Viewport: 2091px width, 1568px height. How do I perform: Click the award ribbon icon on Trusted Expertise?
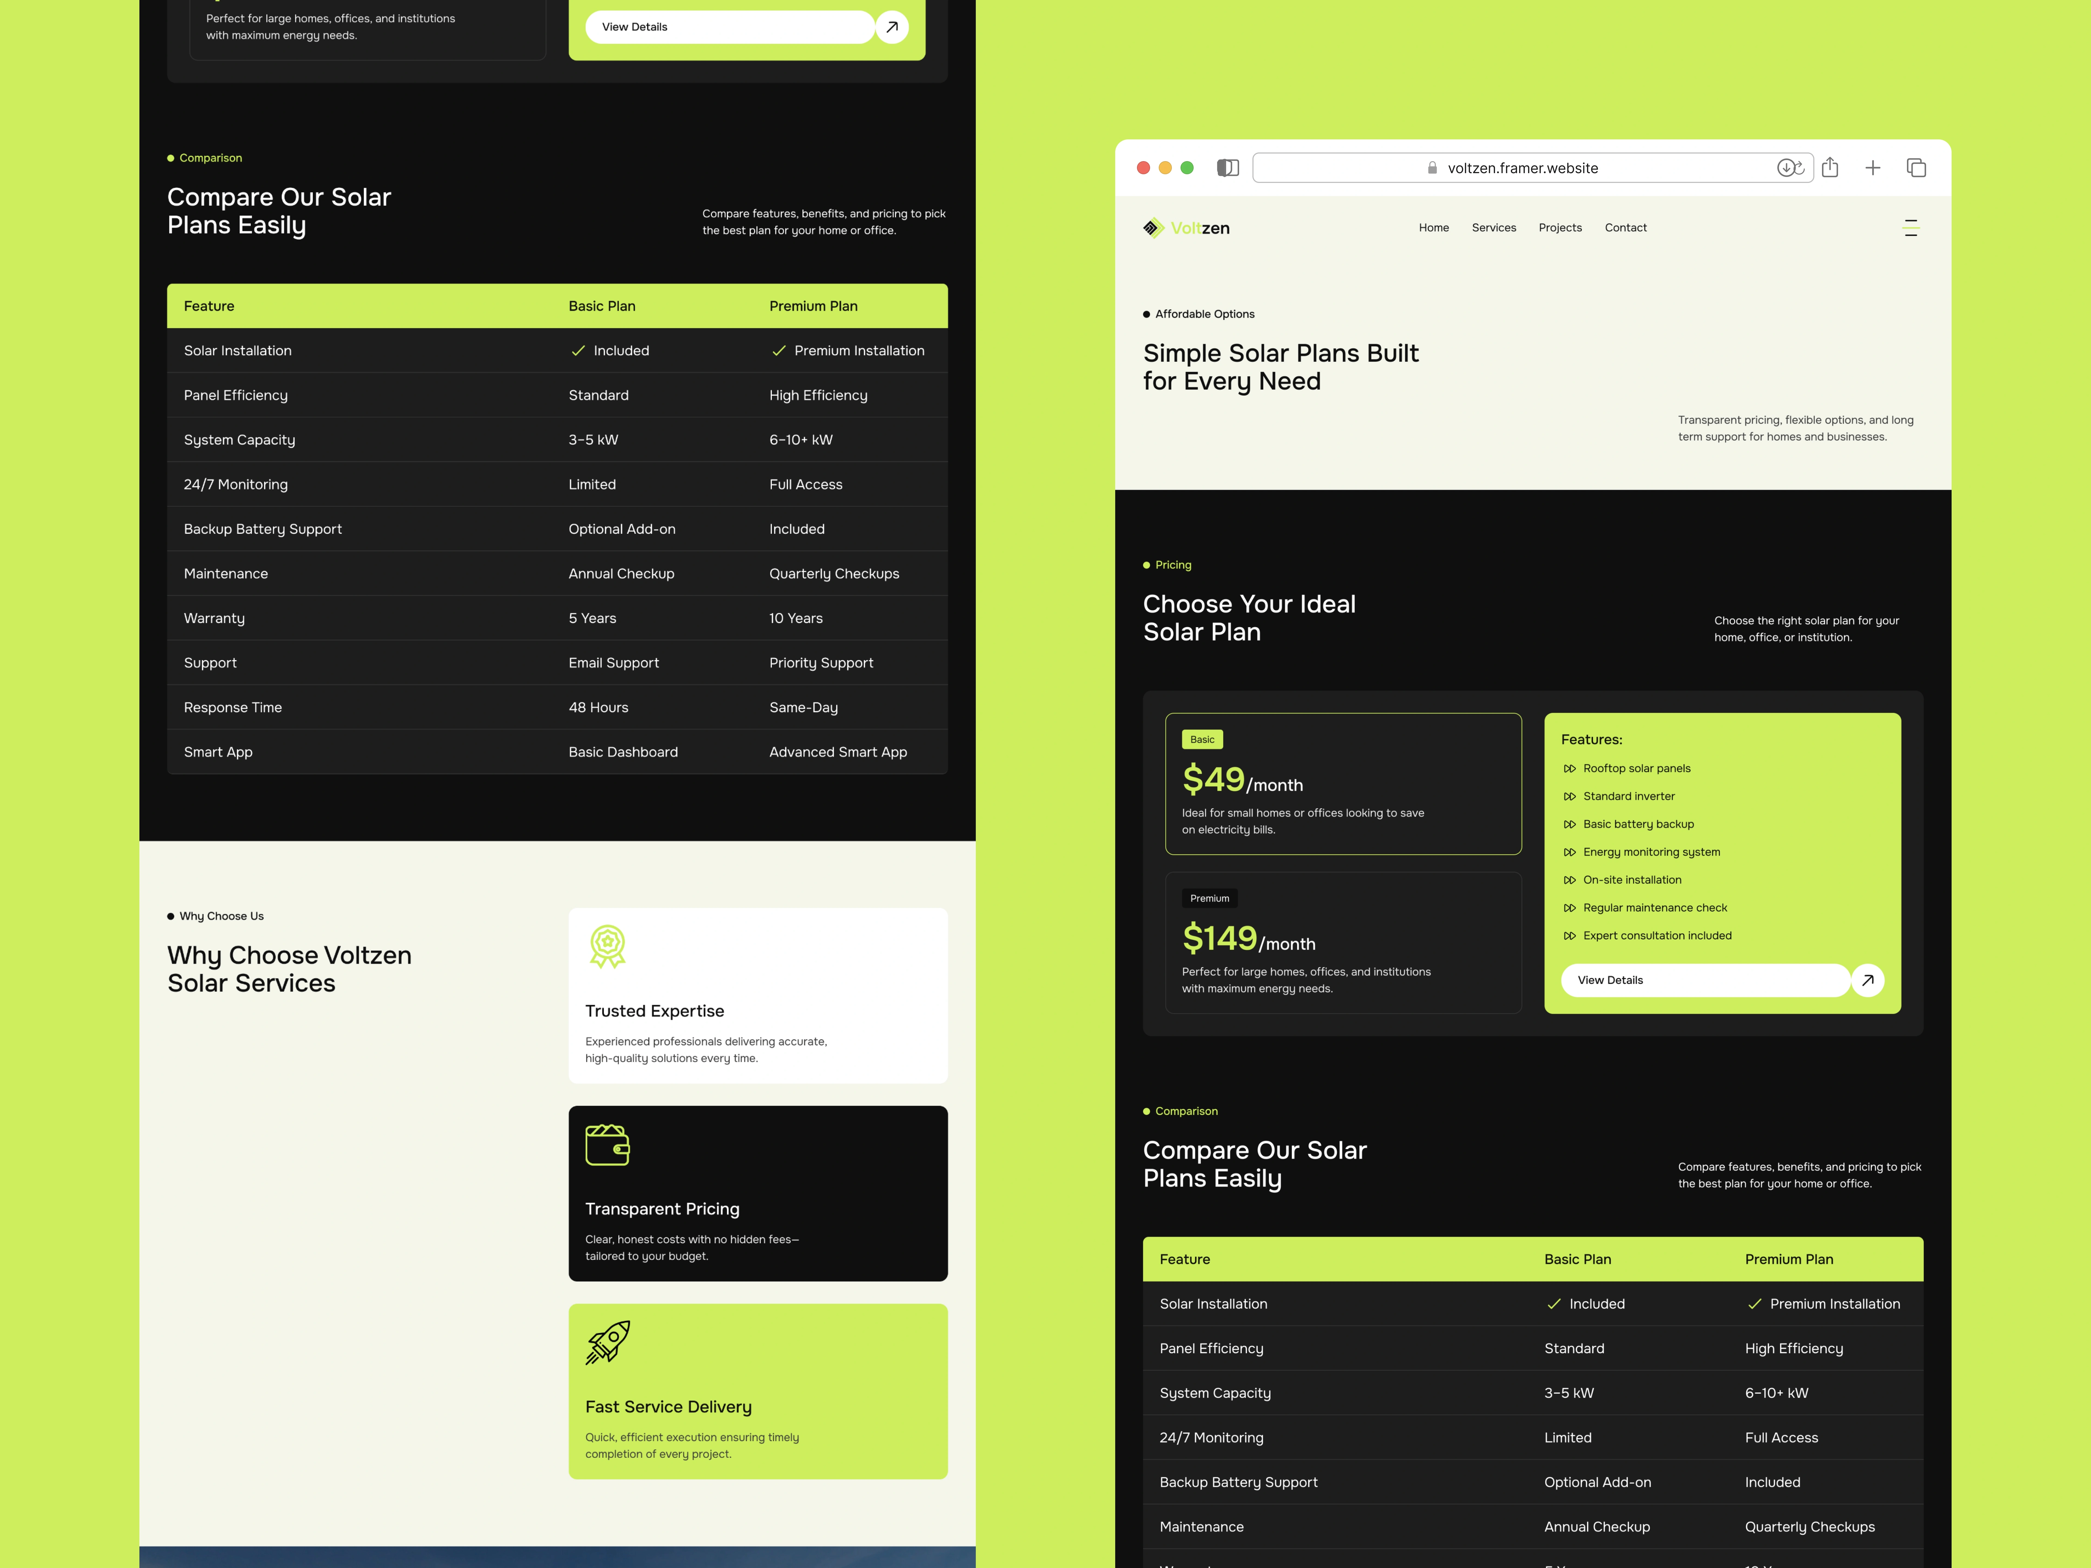tap(608, 946)
